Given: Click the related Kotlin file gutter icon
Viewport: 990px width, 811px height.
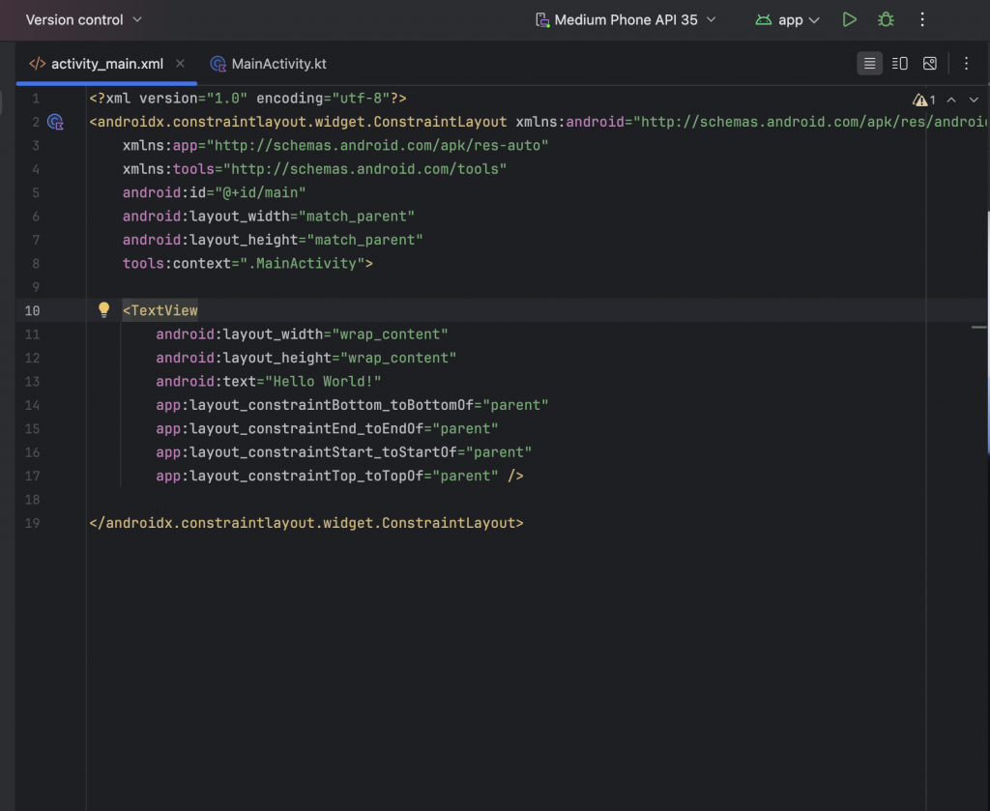Looking at the screenshot, I should [x=56, y=123].
